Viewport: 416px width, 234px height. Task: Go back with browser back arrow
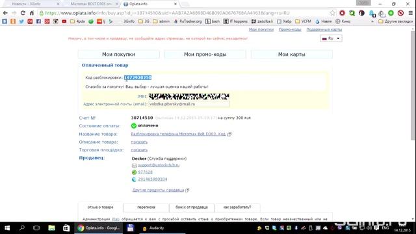(x=5, y=13)
